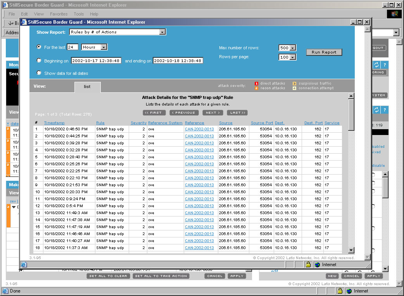Click the hours count field showing 24
Image resolution: width=404 pixels, height=296 pixels.
click(73, 47)
